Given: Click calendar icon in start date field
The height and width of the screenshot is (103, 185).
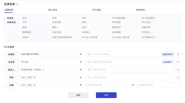Looking at the screenshot, I should click(88, 85).
